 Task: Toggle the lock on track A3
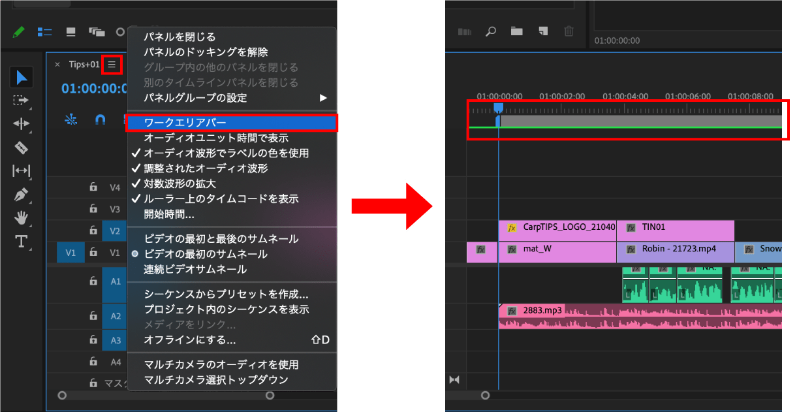[x=93, y=340]
